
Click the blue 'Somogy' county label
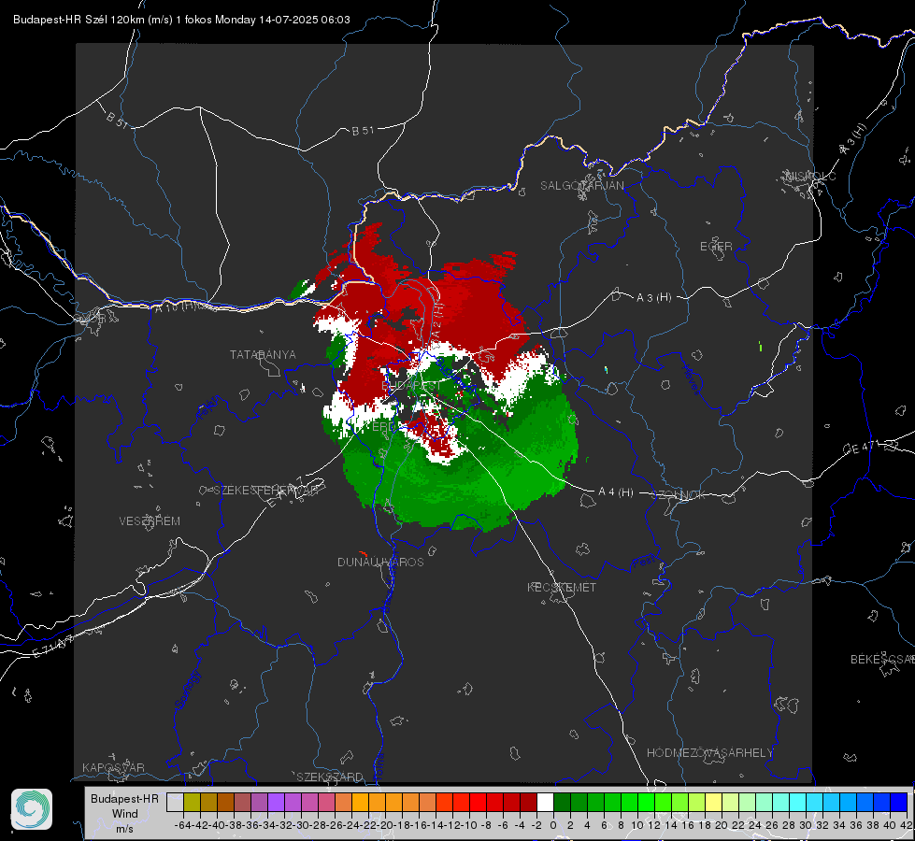point(187,690)
